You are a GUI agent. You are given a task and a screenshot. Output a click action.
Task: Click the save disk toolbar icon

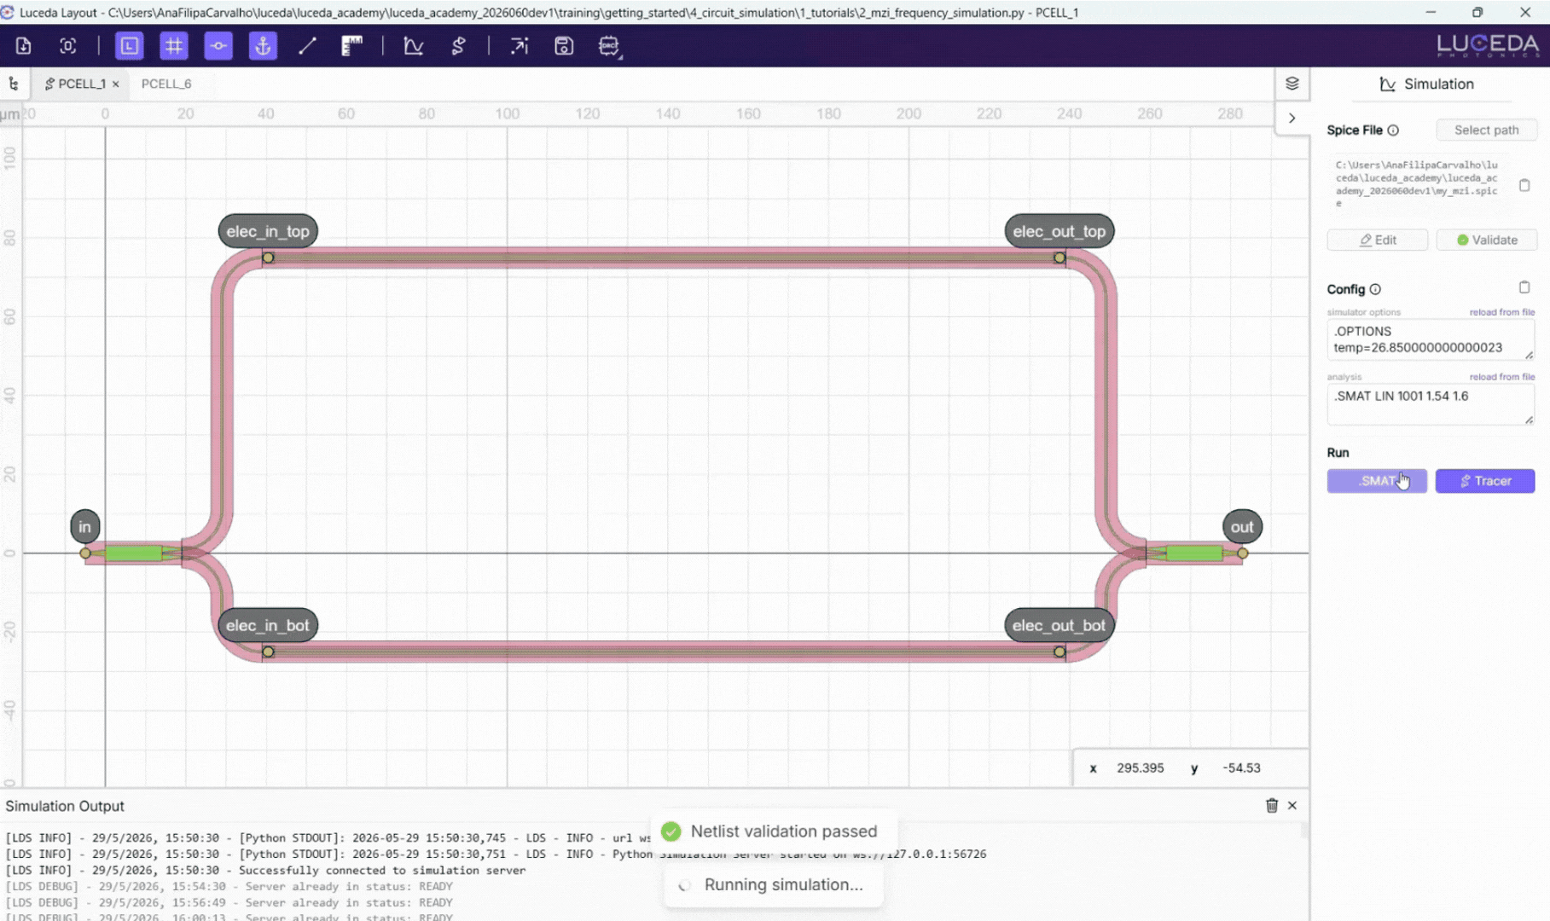tap(564, 46)
